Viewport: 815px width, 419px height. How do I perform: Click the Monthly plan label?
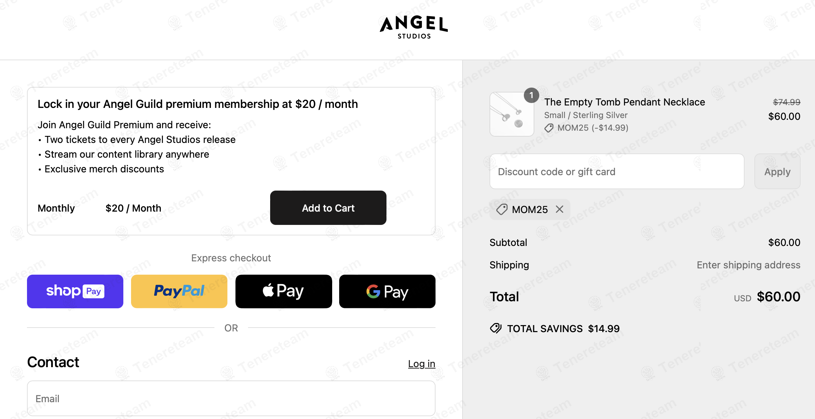pyautogui.click(x=56, y=208)
